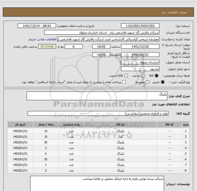Select the کالا/خدمت radio button
This screenshot has height=191, width=197.
click(x=126, y=76)
